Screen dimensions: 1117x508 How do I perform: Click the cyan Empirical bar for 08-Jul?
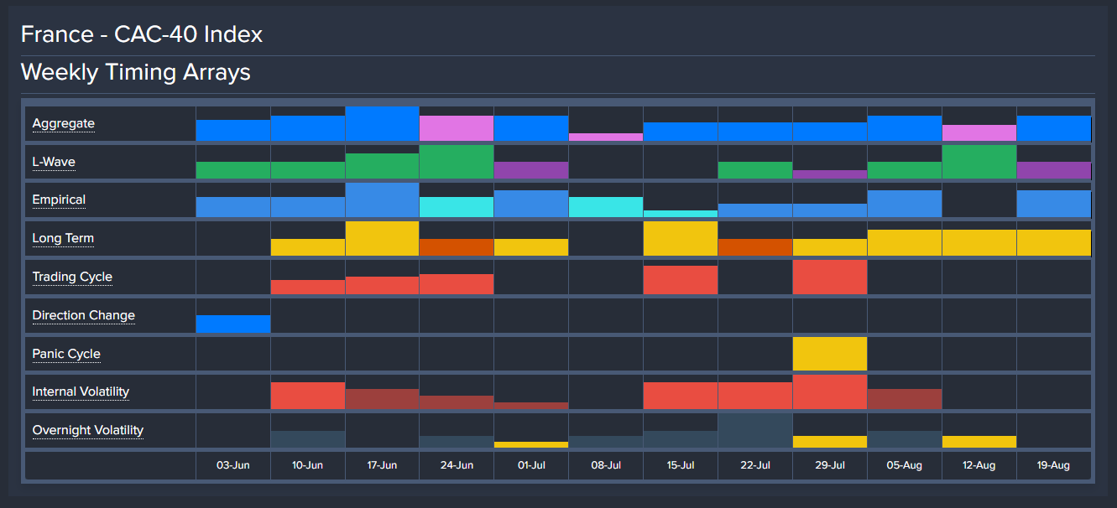tap(606, 207)
